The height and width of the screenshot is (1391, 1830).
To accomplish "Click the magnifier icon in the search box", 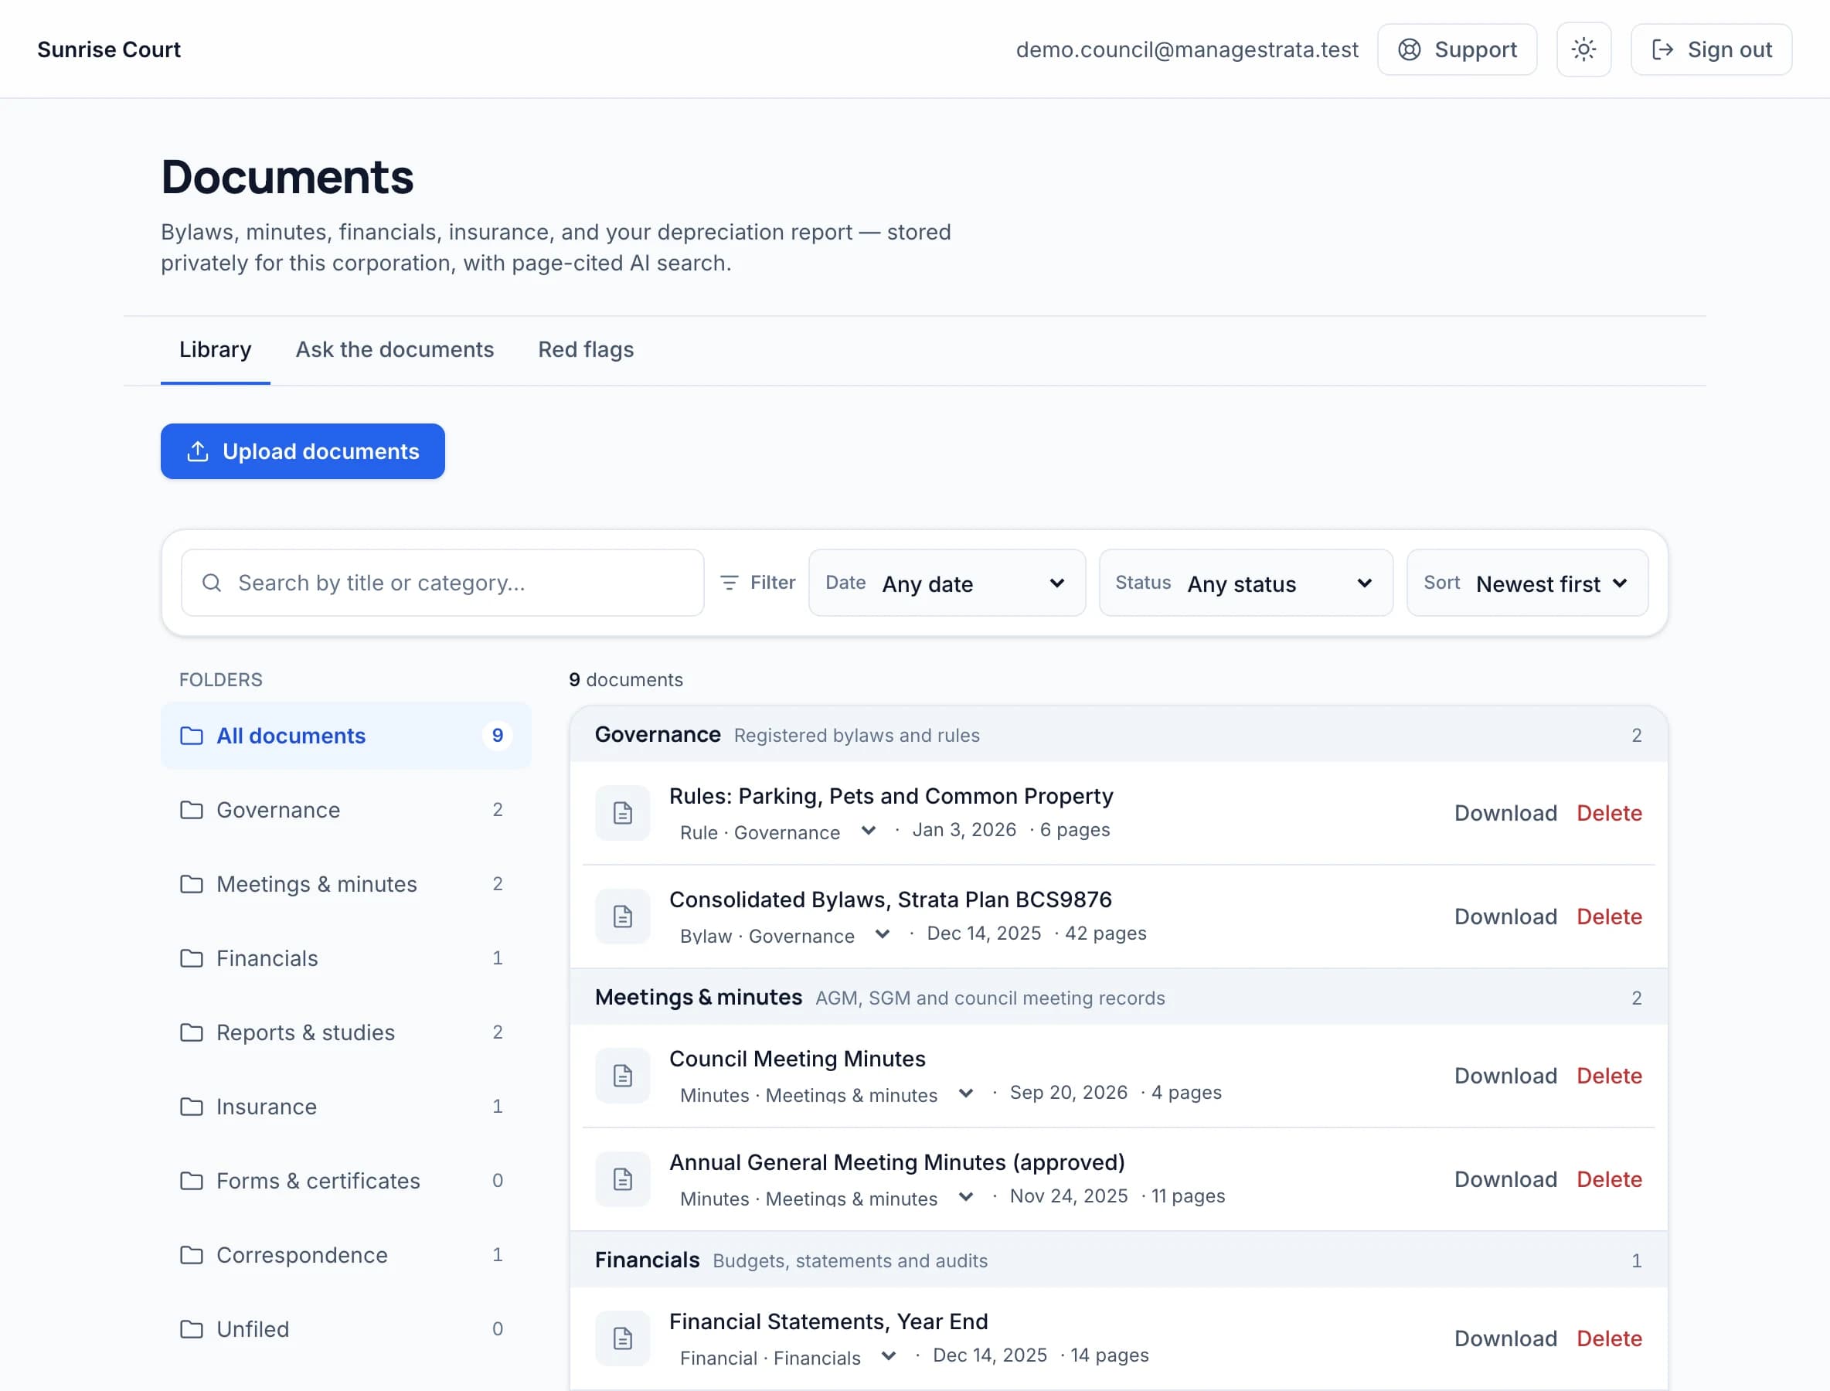I will (212, 583).
